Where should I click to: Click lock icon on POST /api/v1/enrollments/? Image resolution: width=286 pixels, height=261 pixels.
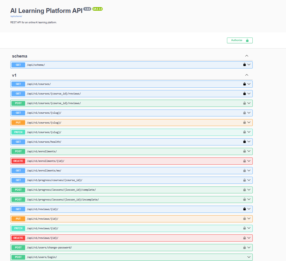coord(244,151)
